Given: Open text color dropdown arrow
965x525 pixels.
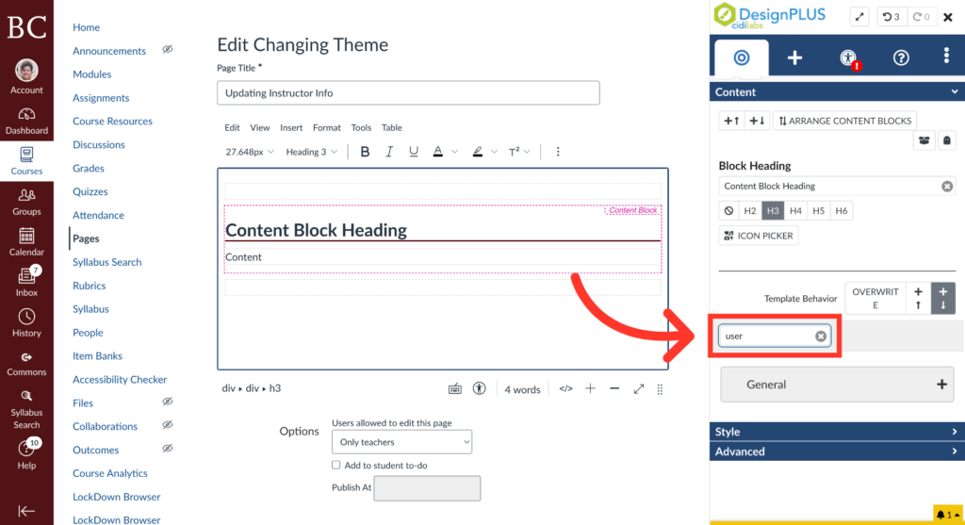Looking at the screenshot, I should click(455, 152).
